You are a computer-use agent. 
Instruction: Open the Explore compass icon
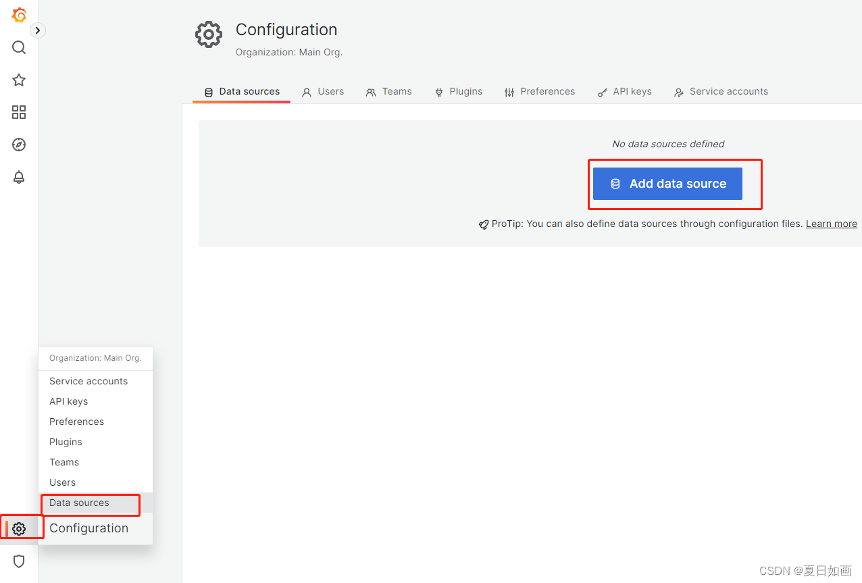coord(19,145)
